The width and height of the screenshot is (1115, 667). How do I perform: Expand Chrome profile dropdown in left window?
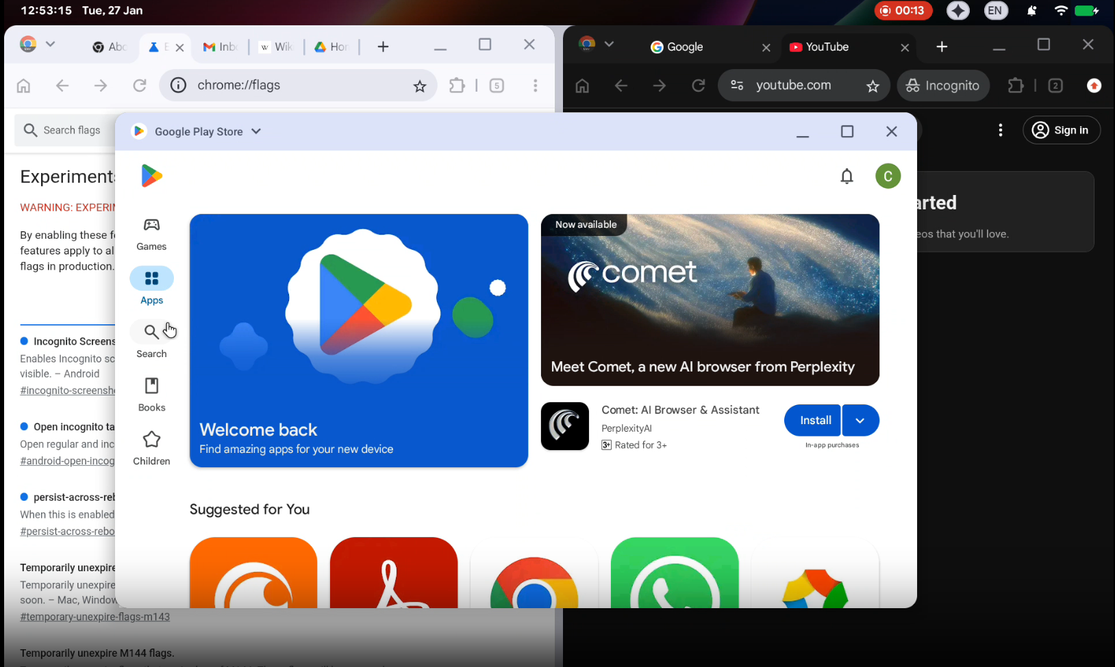tap(50, 44)
